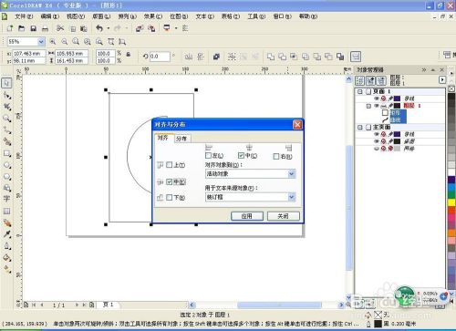456x331 pixels.
Task: Open the 效果 (Effects) menu
Action: point(153,16)
